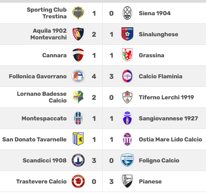Select the Tiferno Lerchi 1919 badge
The image size is (206, 196).
[127, 97]
